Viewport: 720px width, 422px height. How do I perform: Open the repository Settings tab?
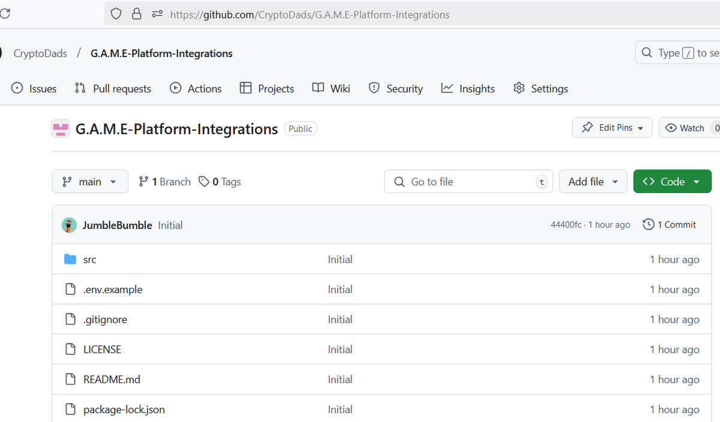pyautogui.click(x=541, y=88)
